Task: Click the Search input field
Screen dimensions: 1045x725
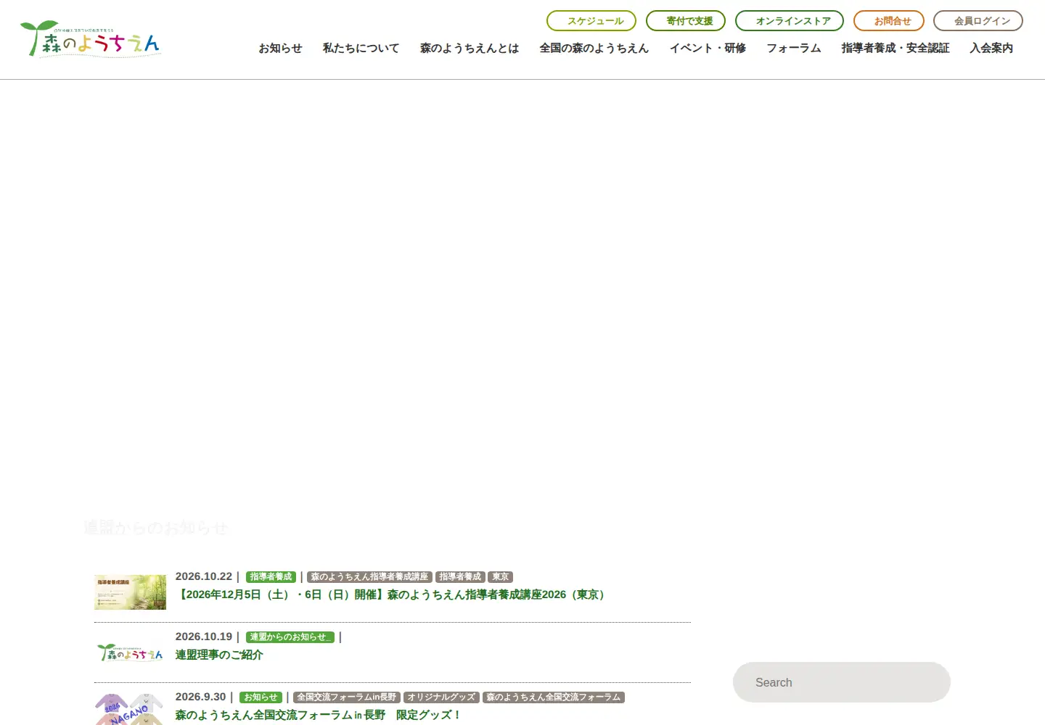Action: click(842, 682)
